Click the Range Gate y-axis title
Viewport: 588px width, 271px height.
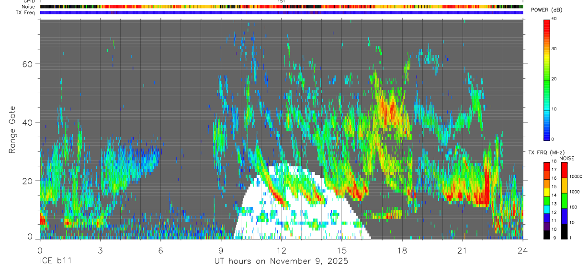(x=12, y=129)
